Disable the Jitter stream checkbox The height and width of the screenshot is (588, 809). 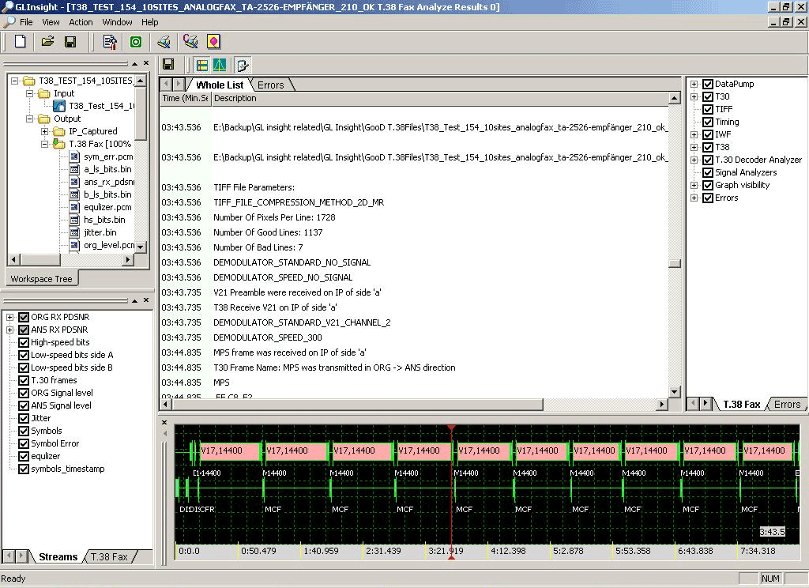[x=22, y=418]
